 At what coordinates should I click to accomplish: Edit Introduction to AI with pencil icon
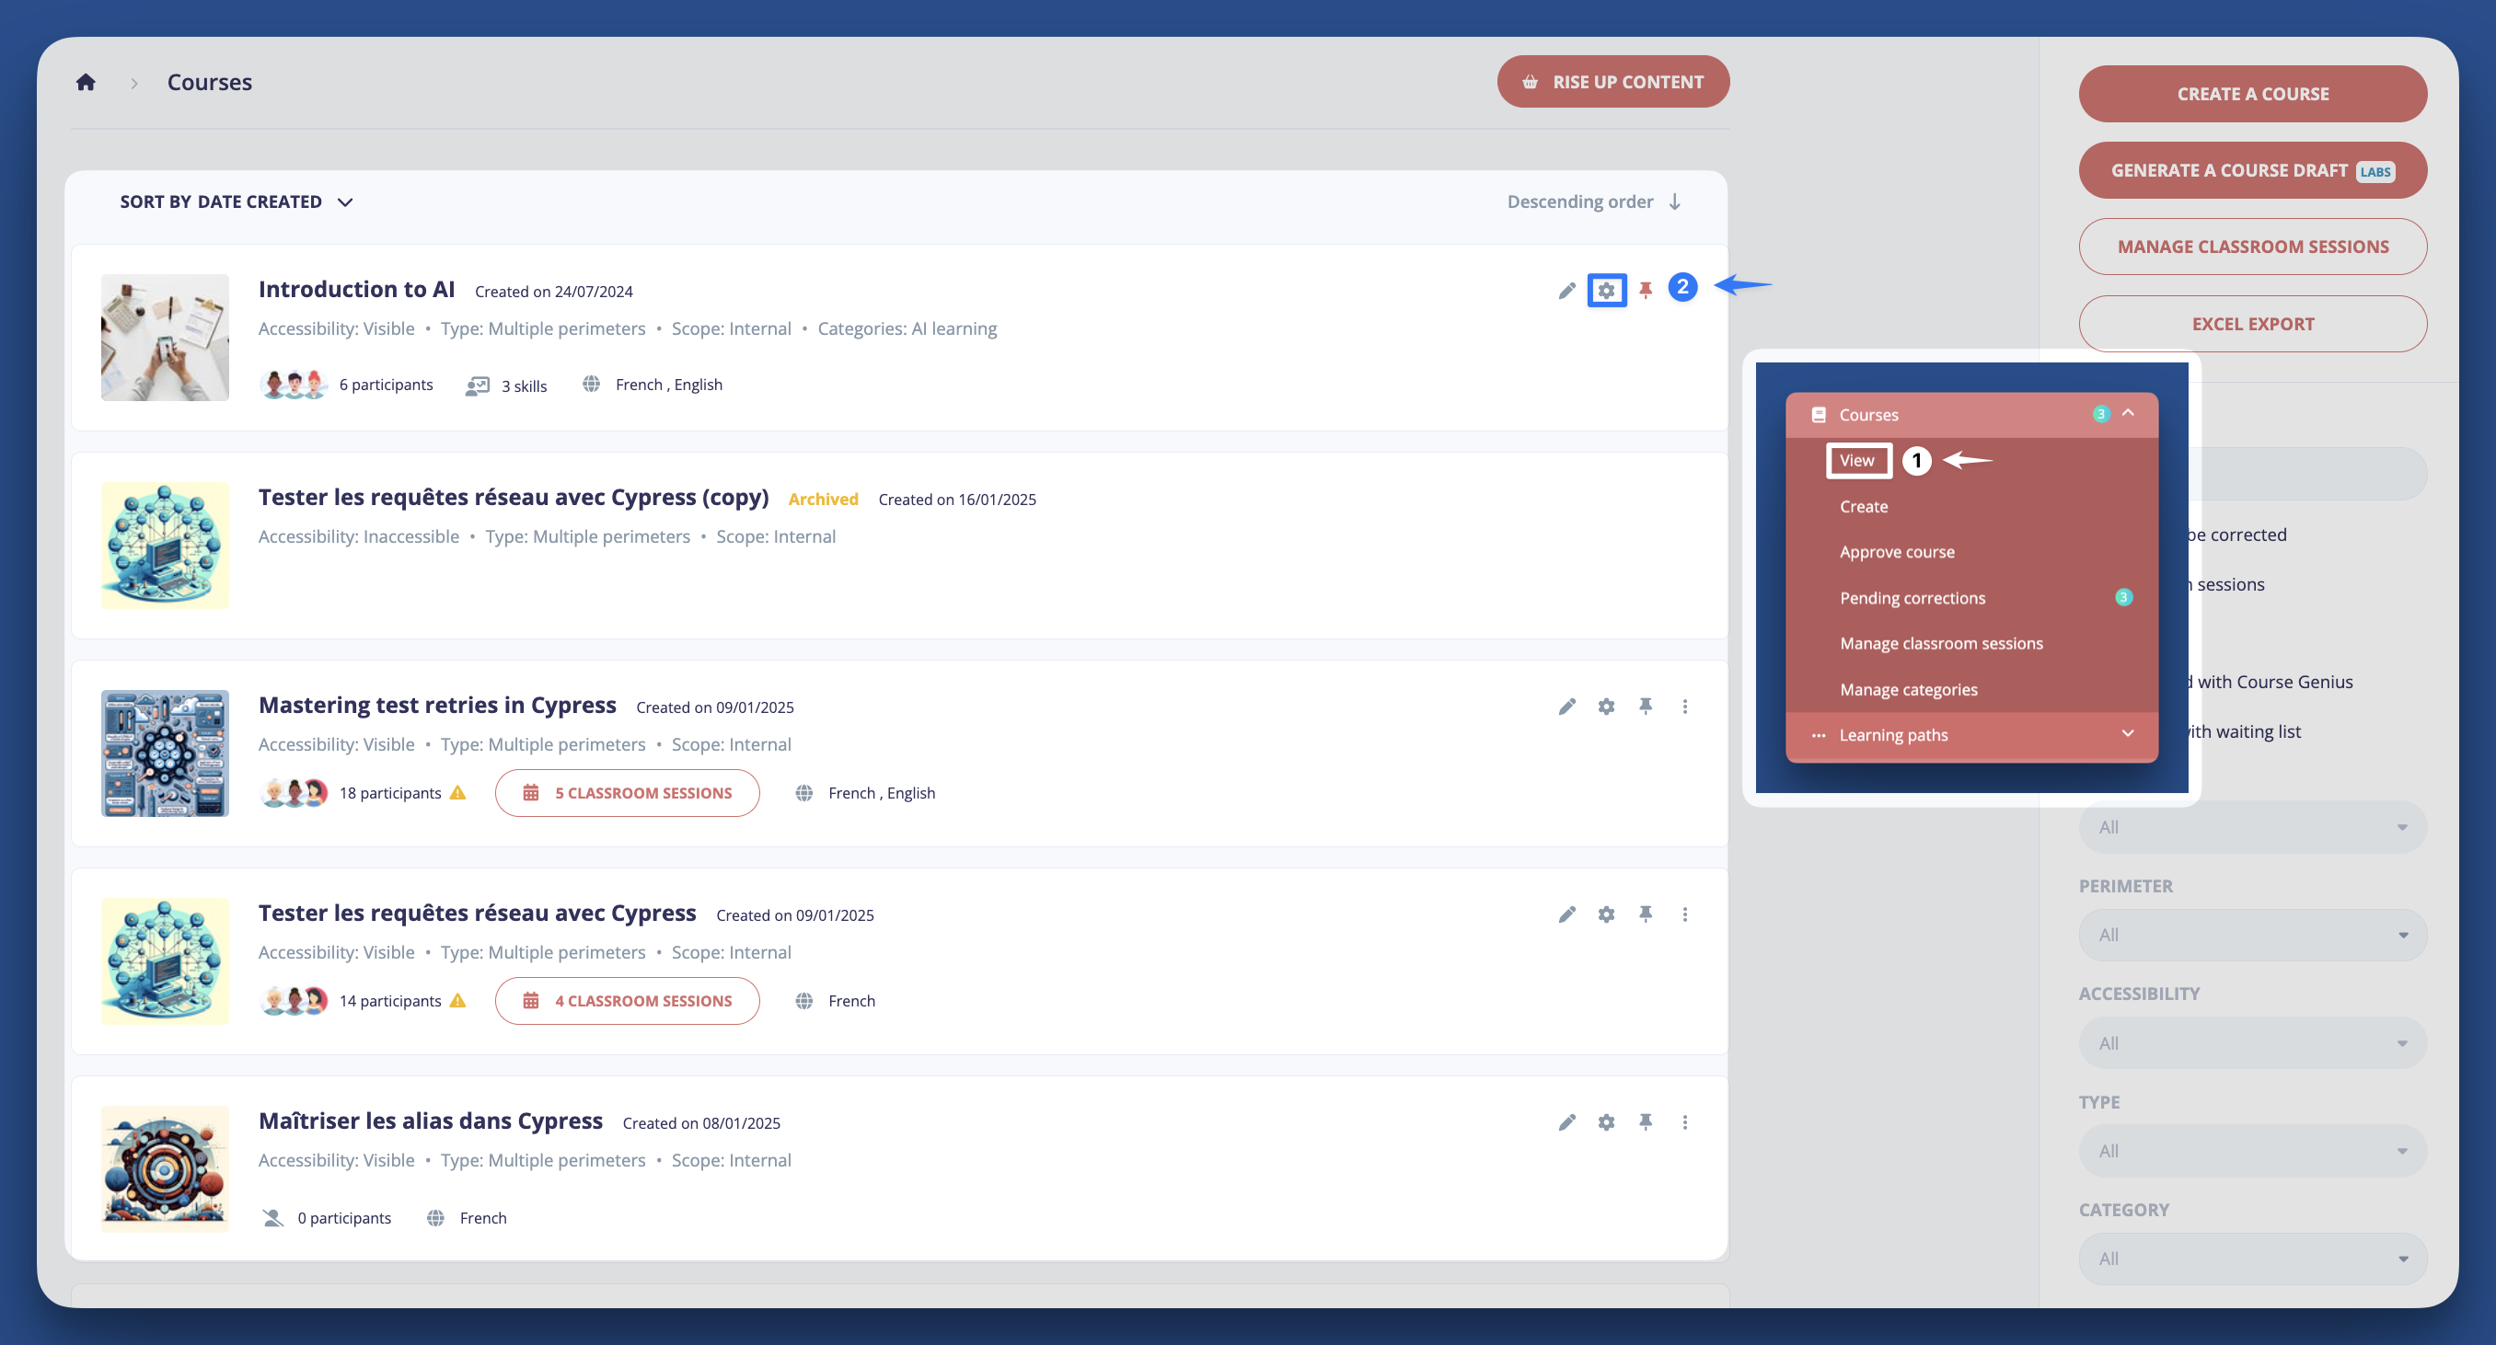click(x=1566, y=291)
